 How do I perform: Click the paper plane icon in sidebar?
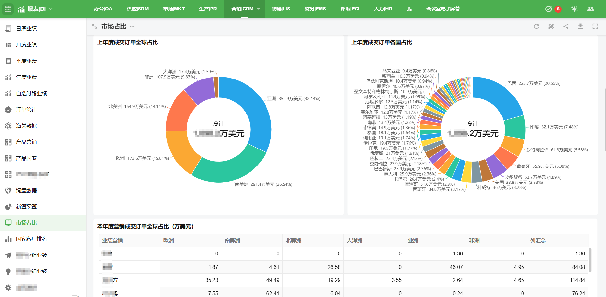pos(9,255)
